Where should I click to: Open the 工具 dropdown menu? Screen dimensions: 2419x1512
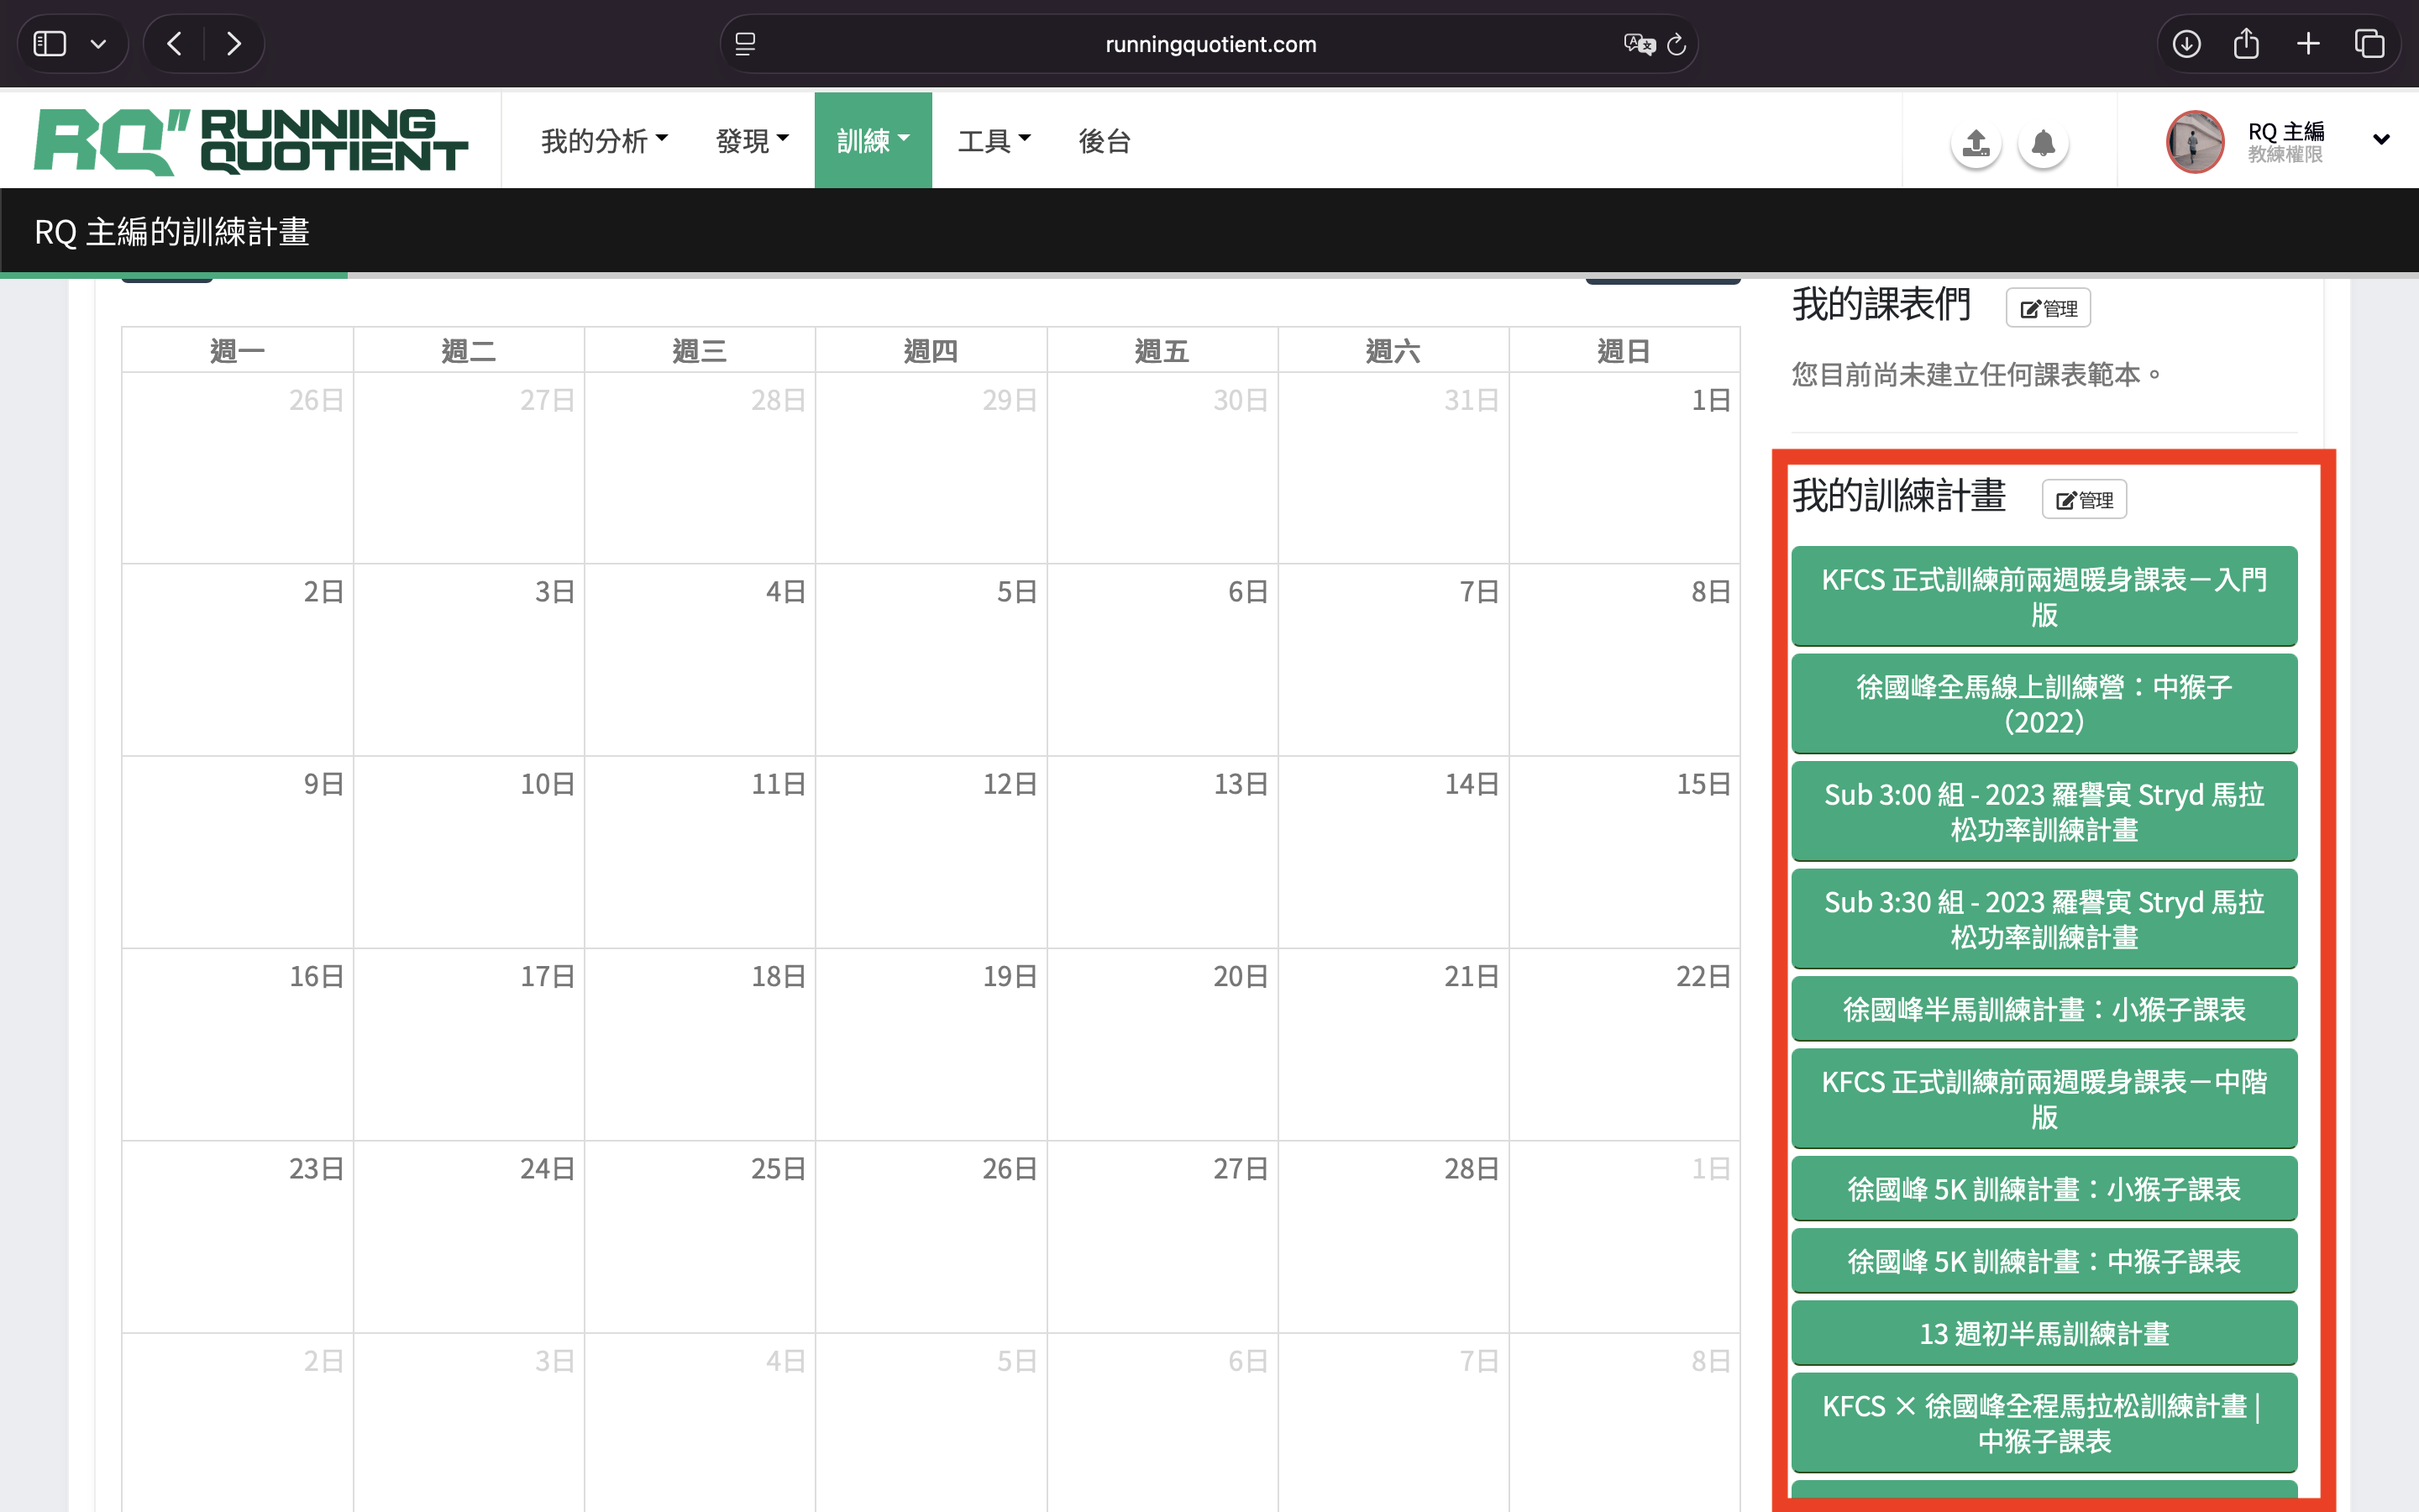994,141
